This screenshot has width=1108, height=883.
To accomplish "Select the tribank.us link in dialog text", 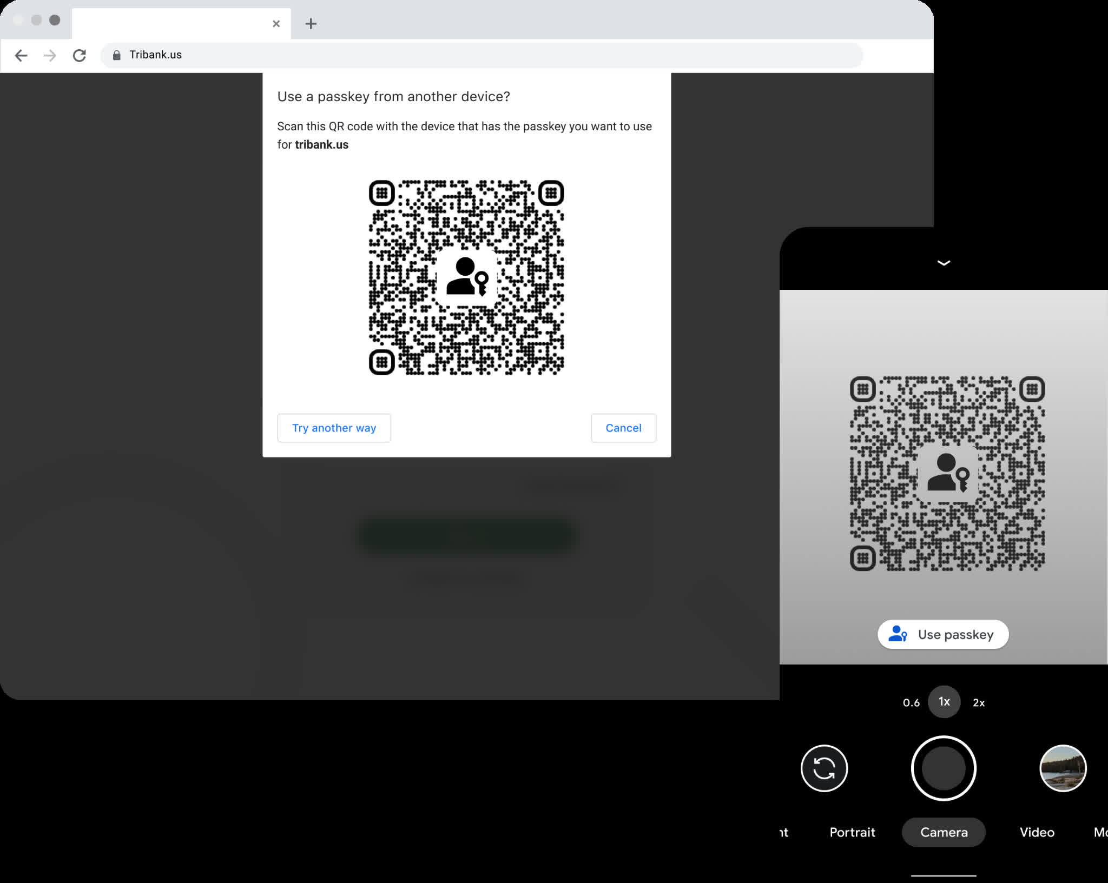I will 322,144.
